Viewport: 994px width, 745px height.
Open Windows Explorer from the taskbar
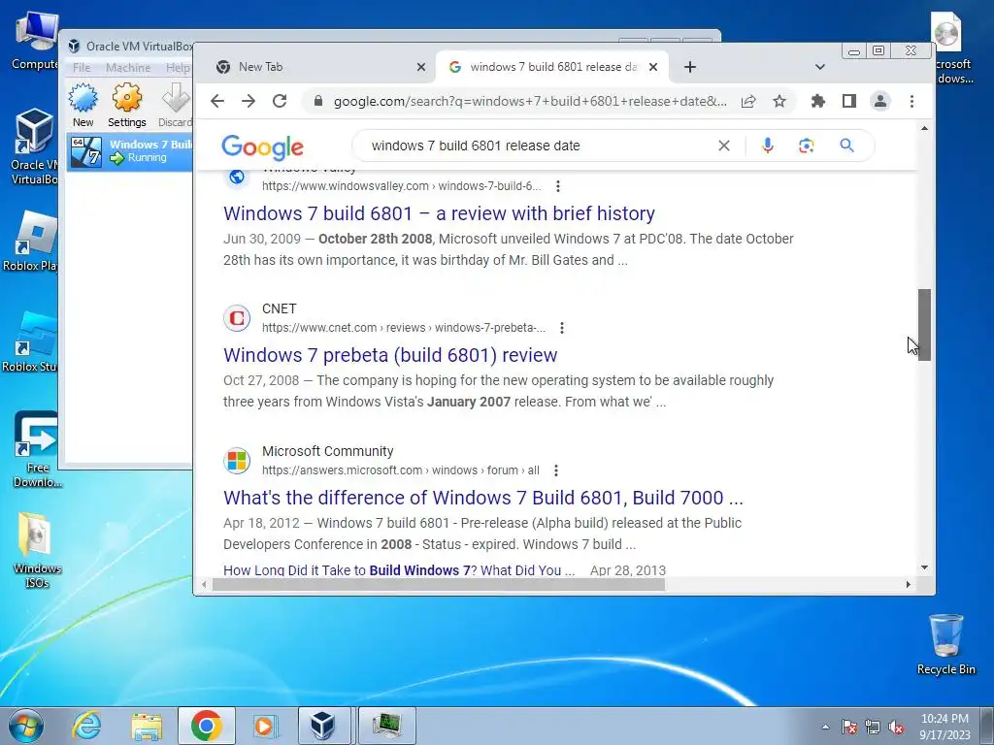[147, 726]
